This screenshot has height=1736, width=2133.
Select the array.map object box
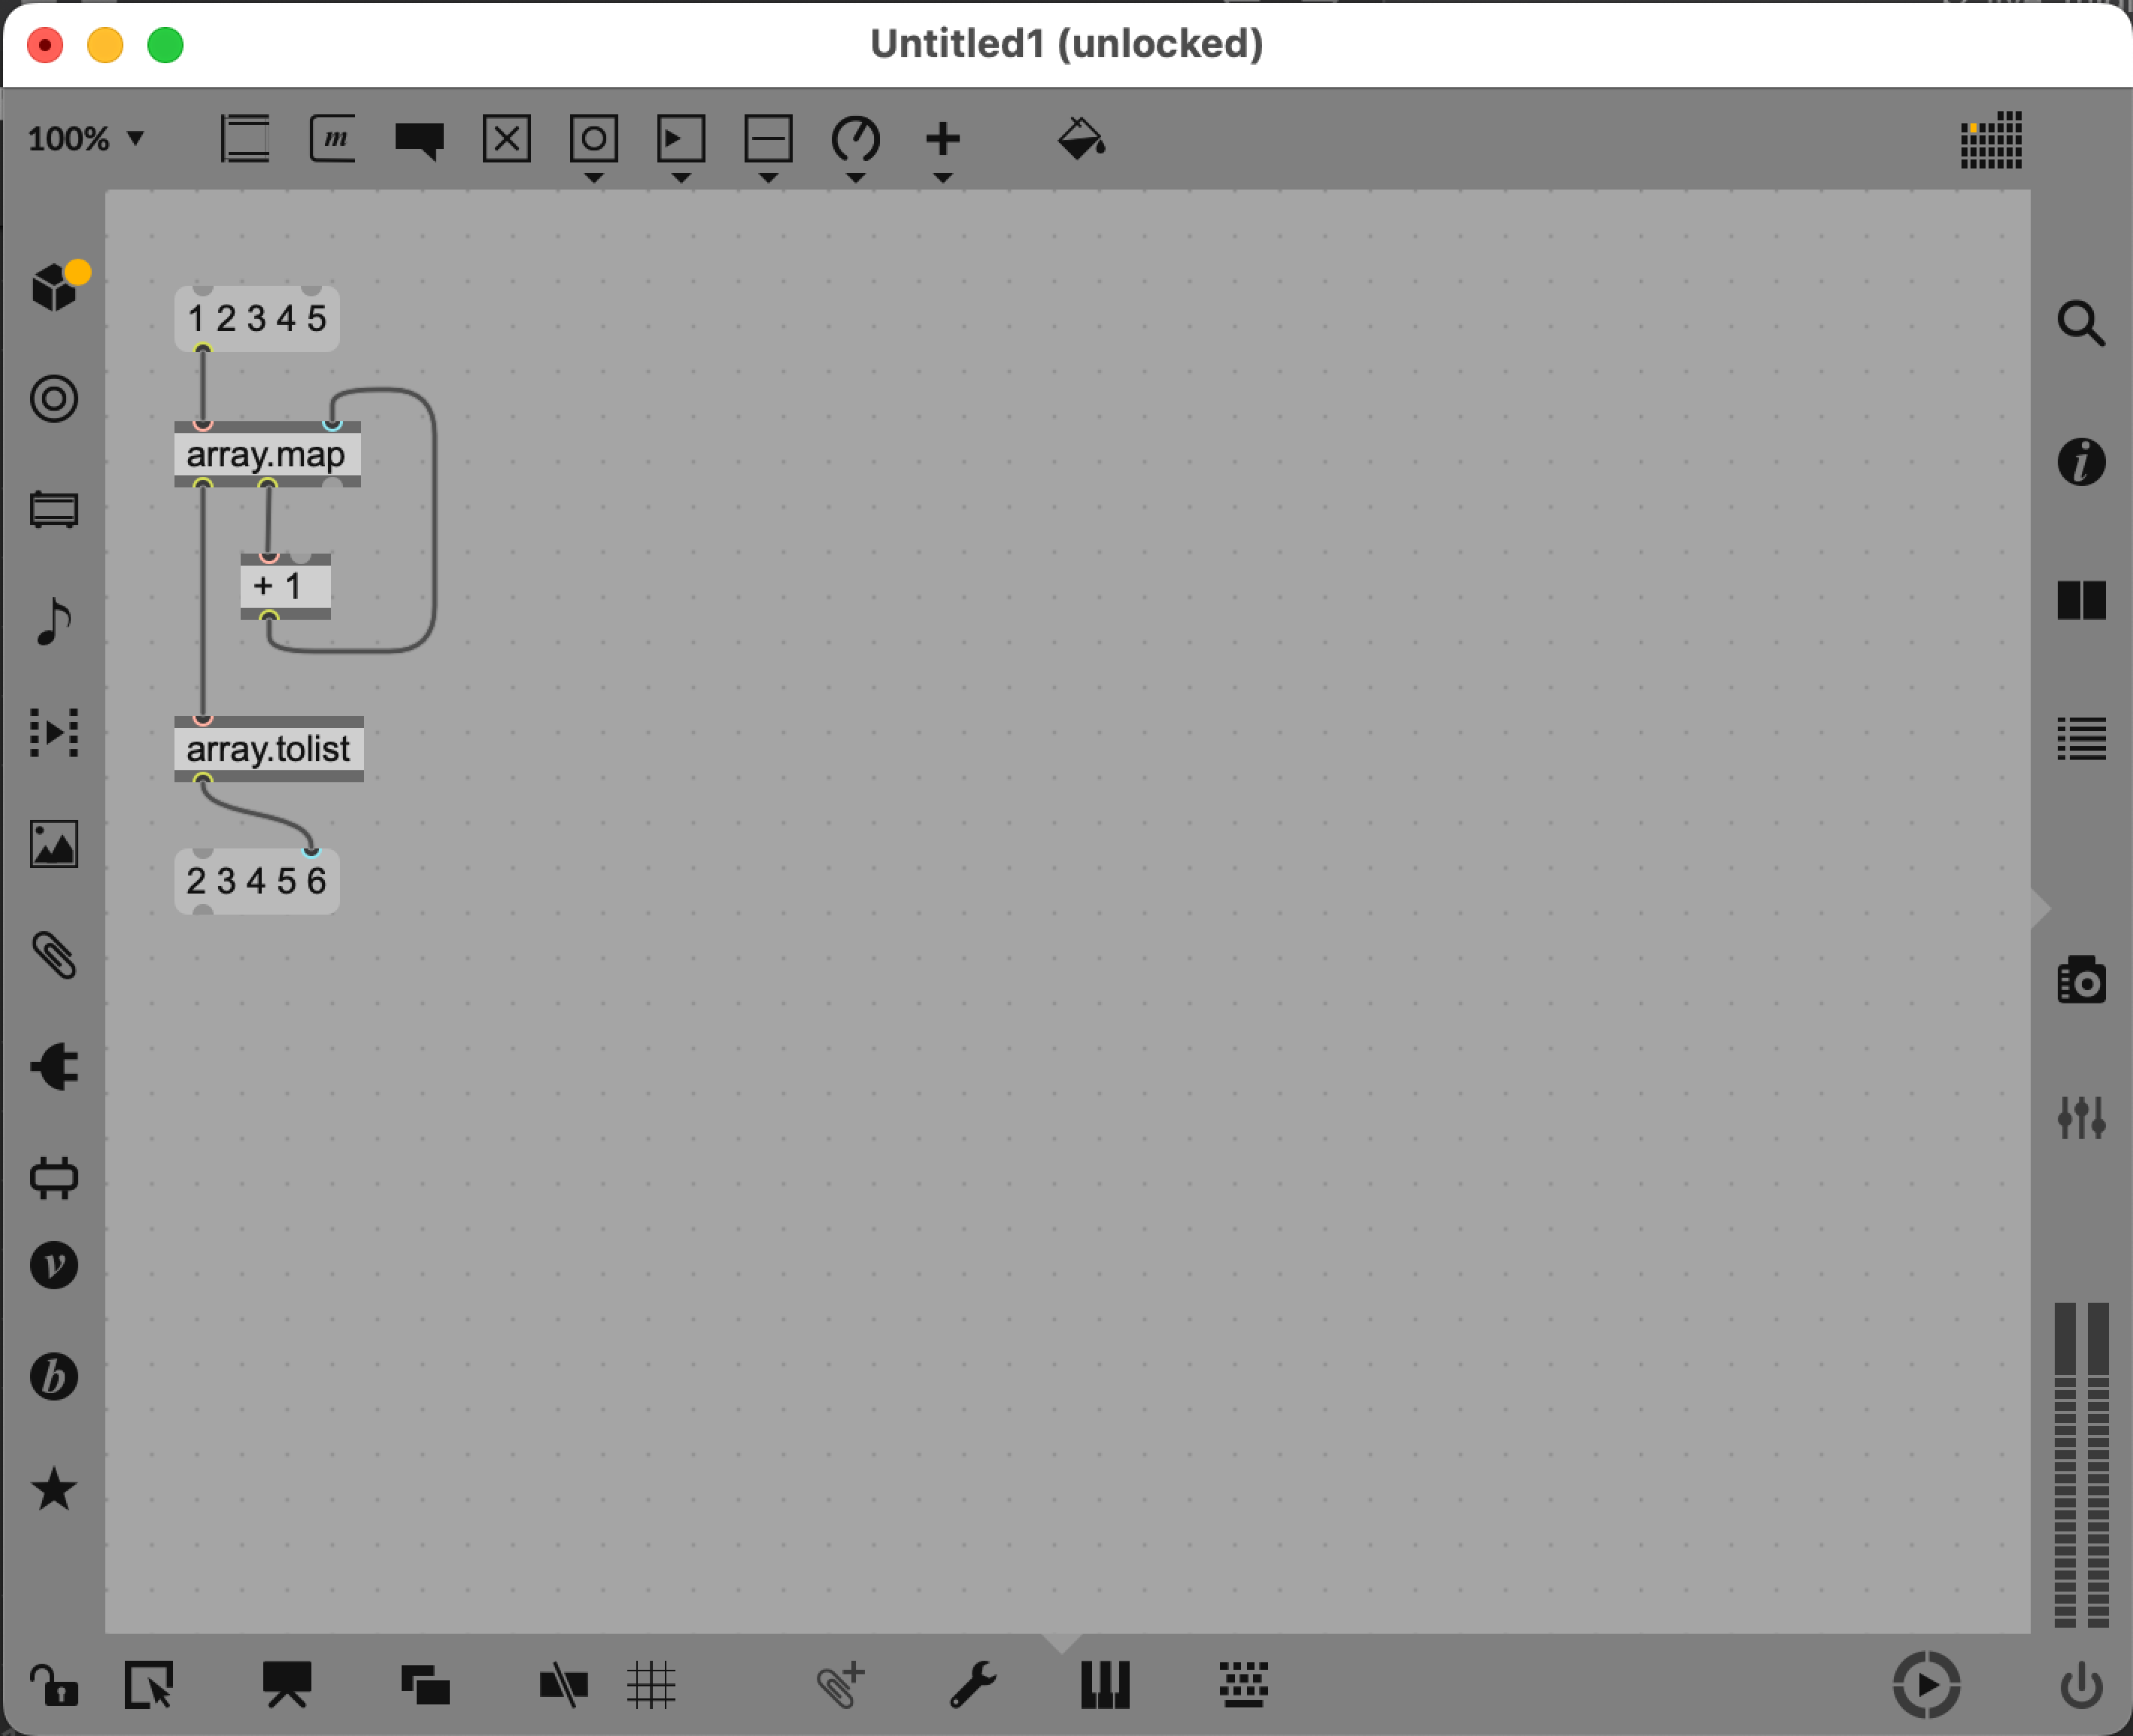click(267, 454)
